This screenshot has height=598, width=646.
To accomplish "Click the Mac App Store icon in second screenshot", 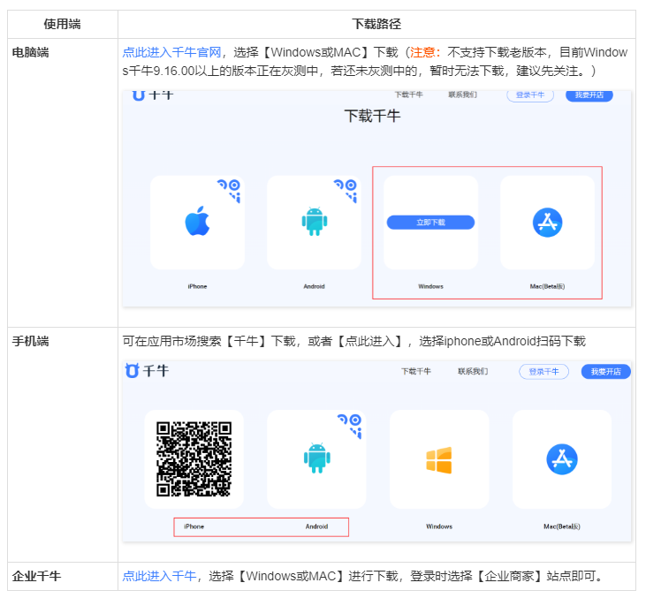I will coord(562,459).
